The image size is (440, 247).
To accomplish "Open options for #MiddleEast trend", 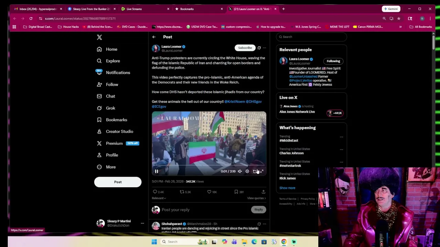I will point(341,137).
